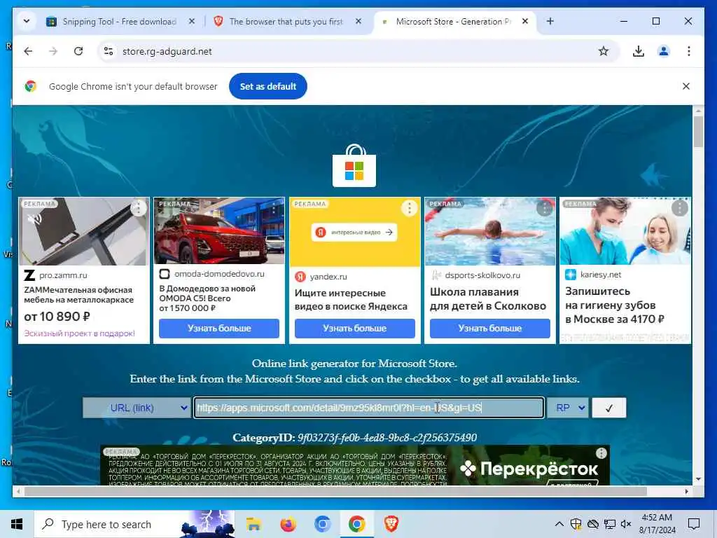Click the horizontal page scrollbar

335,491
